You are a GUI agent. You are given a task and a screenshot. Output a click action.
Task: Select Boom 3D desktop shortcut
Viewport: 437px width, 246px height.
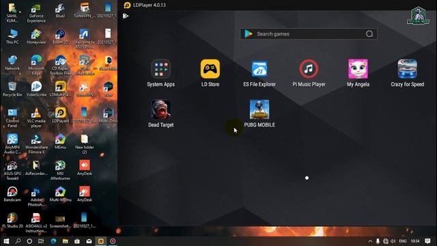[60, 37]
